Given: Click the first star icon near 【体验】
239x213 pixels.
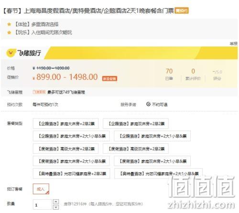Looking at the screenshot, I should click(x=9, y=24).
